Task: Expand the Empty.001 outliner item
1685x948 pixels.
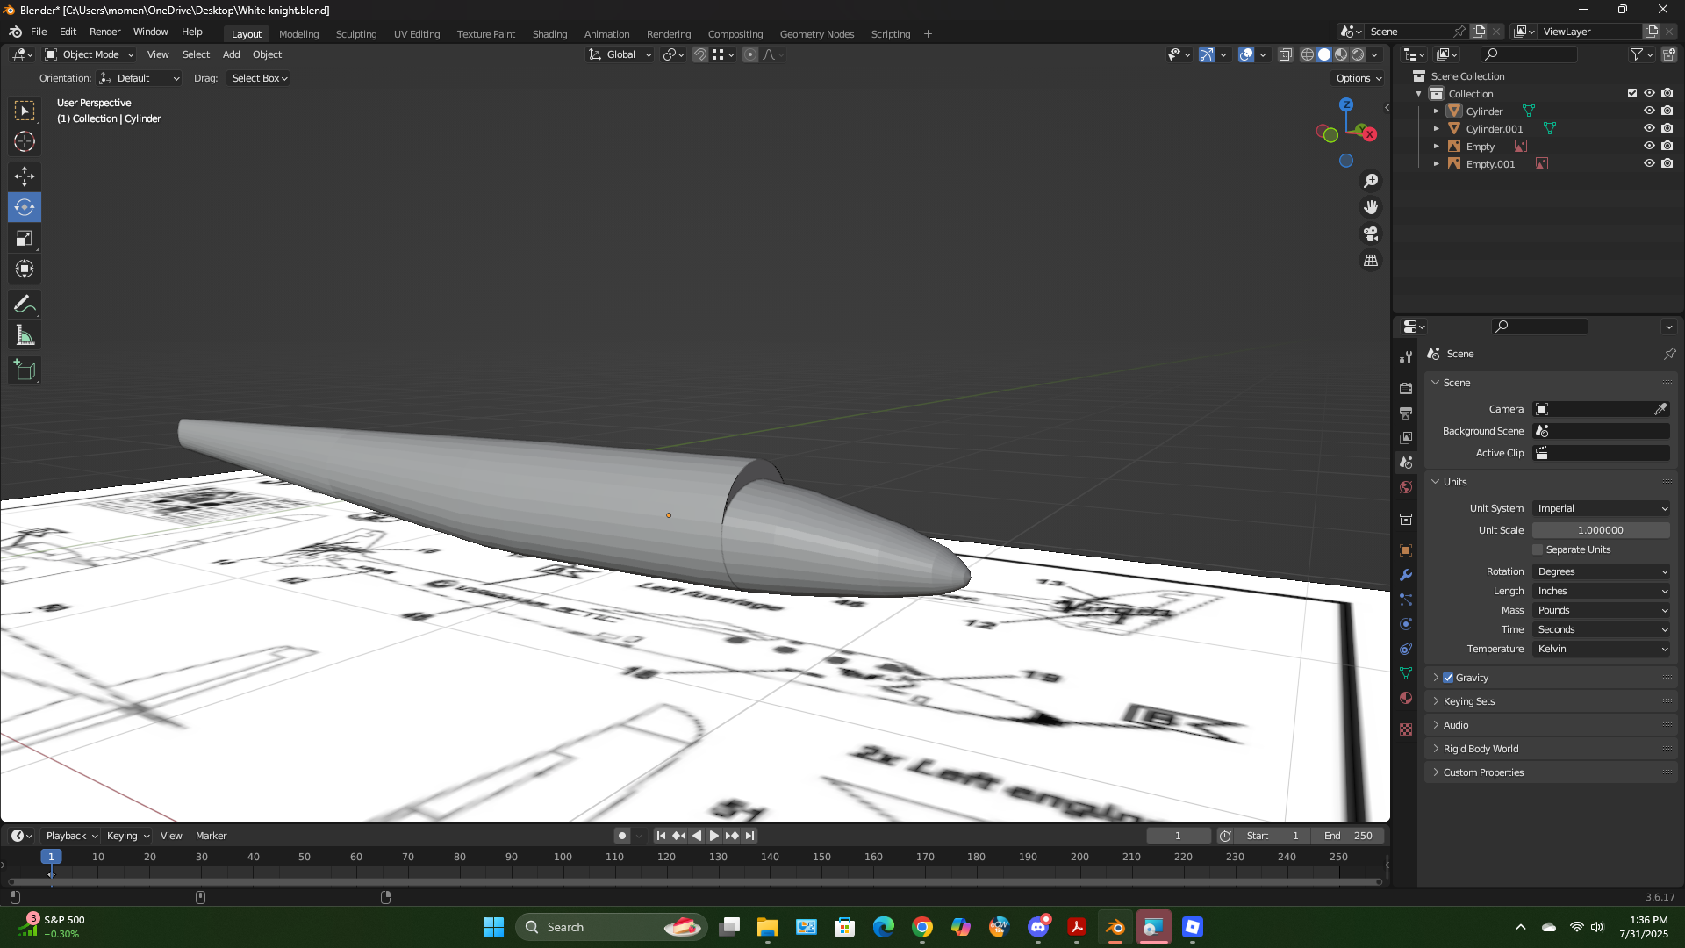Action: tap(1437, 164)
